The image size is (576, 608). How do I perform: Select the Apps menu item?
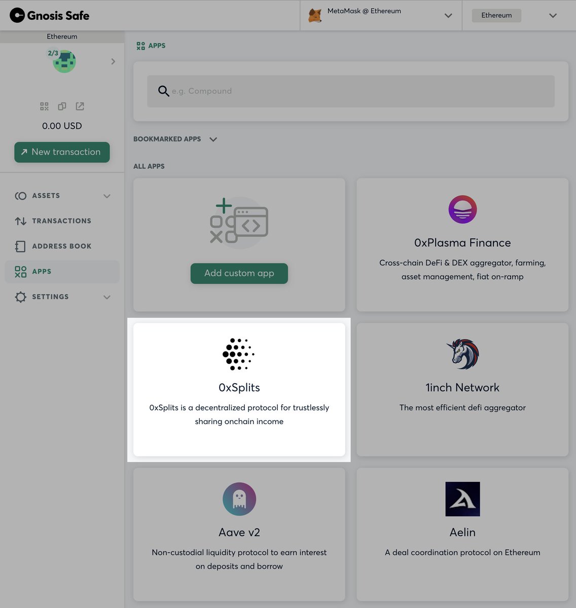pos(62,272)
